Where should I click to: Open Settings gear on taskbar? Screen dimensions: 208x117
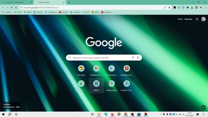click(92, 114)
